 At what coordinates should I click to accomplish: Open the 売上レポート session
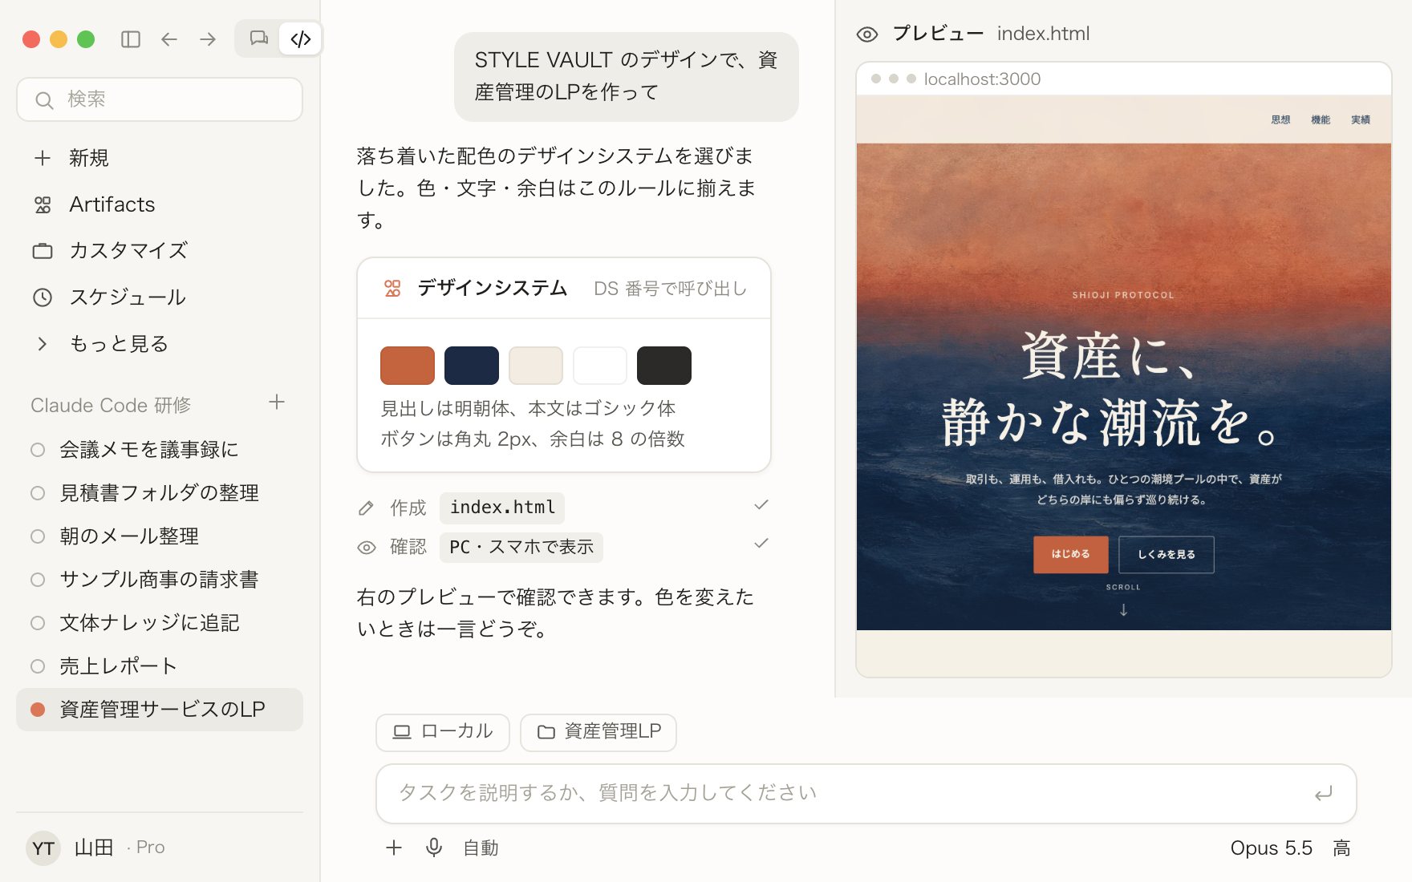pyautogui.click(x=160, y=666)
